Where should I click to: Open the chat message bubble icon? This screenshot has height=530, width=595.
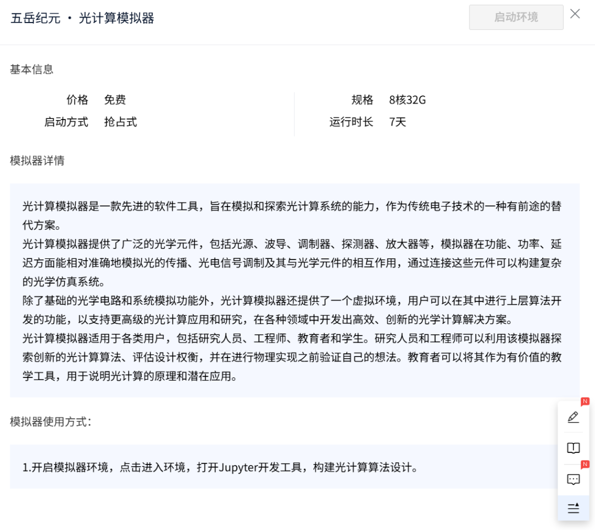point(573,479)
